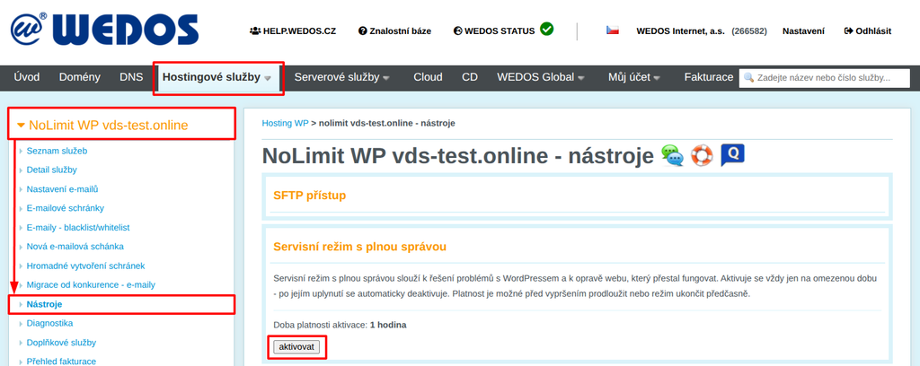Open WEDOS STATUS page
920x366 pixels.
pyautogui.click(x=495, y=31)
